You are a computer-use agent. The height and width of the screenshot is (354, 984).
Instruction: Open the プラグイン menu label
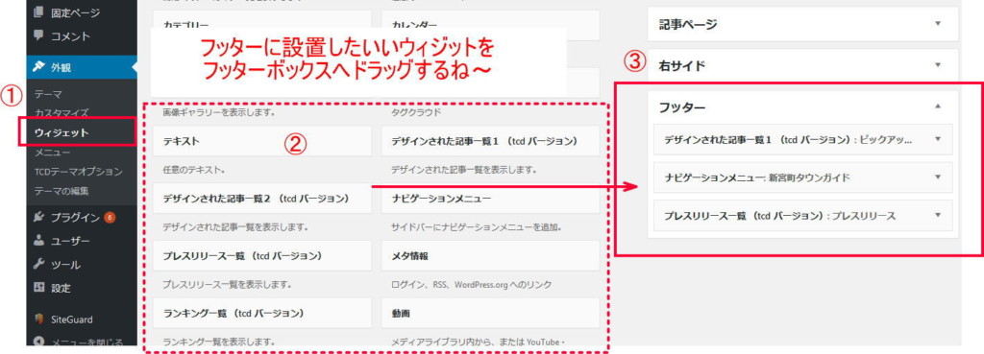[x=75, y=218]
